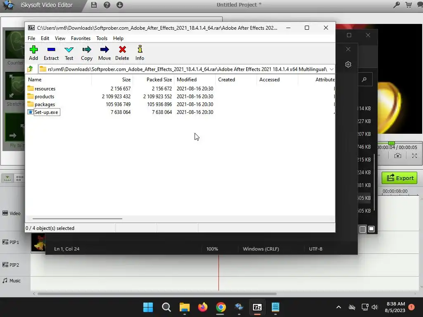Screen dimensions: 423x317
Task: Click Export button in iSkysoft editor
Action: coord(399,178)
